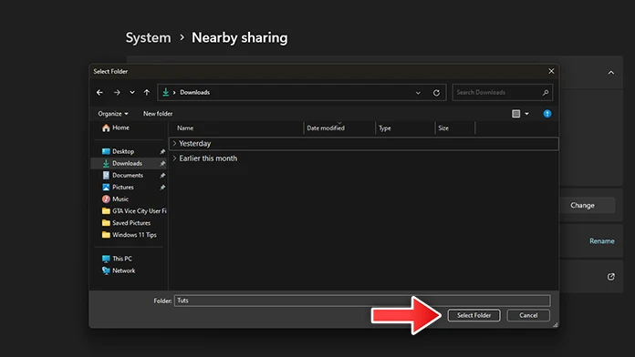Open Saved Pictures folder in sidebar
The height and width of the screenshot is (357, 635).
pyautogui.click(x=131, y=223)
